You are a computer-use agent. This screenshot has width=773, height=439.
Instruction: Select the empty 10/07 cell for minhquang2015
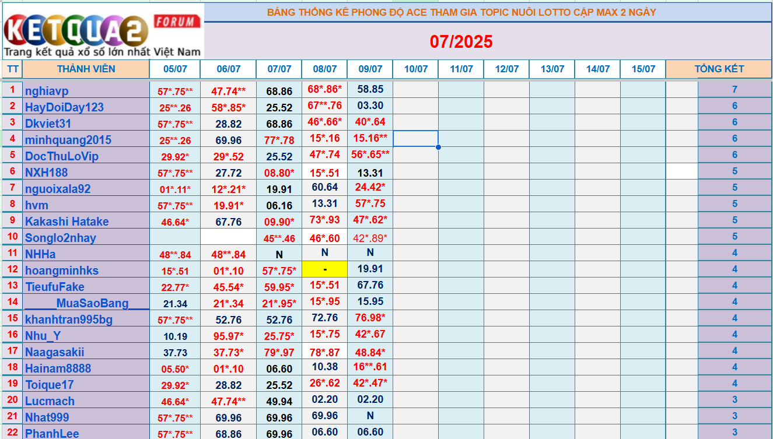click(416, 139)
